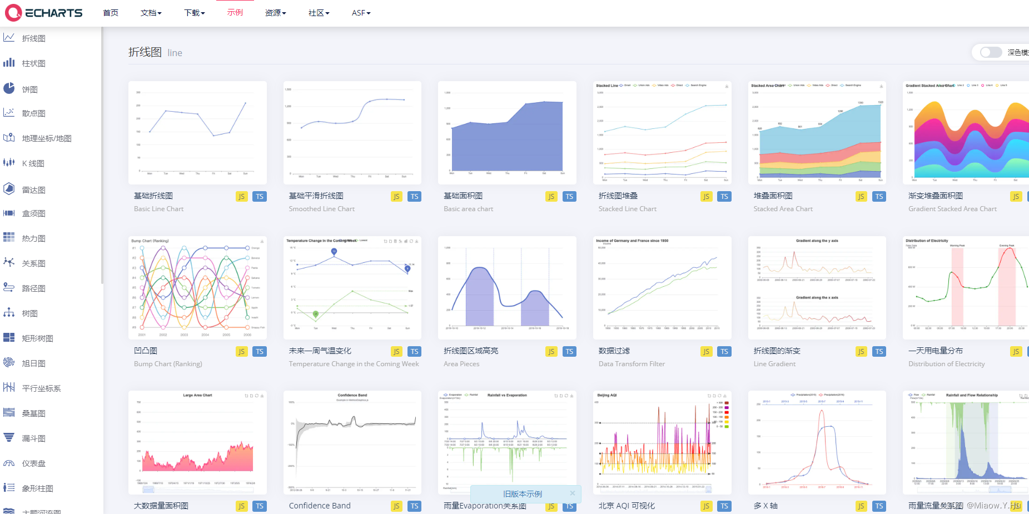Select JS version of Bump Chart example
Image resolution: width=1029 pixels, height=514 pixels.
[241, 351]
